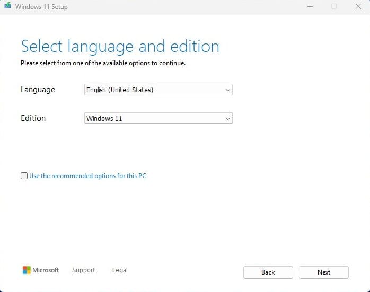The height and width of the screenshot is (292, 370).
Task: Click the "Please select from one" instruction text
Action: (x=103, y=63)
